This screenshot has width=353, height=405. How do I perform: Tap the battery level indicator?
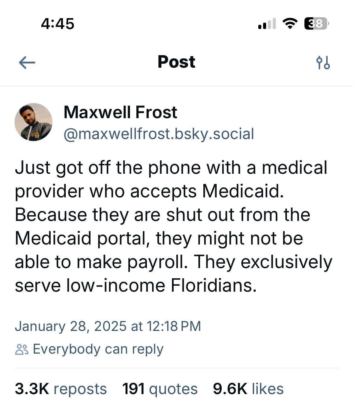click(x=316, y=24)
